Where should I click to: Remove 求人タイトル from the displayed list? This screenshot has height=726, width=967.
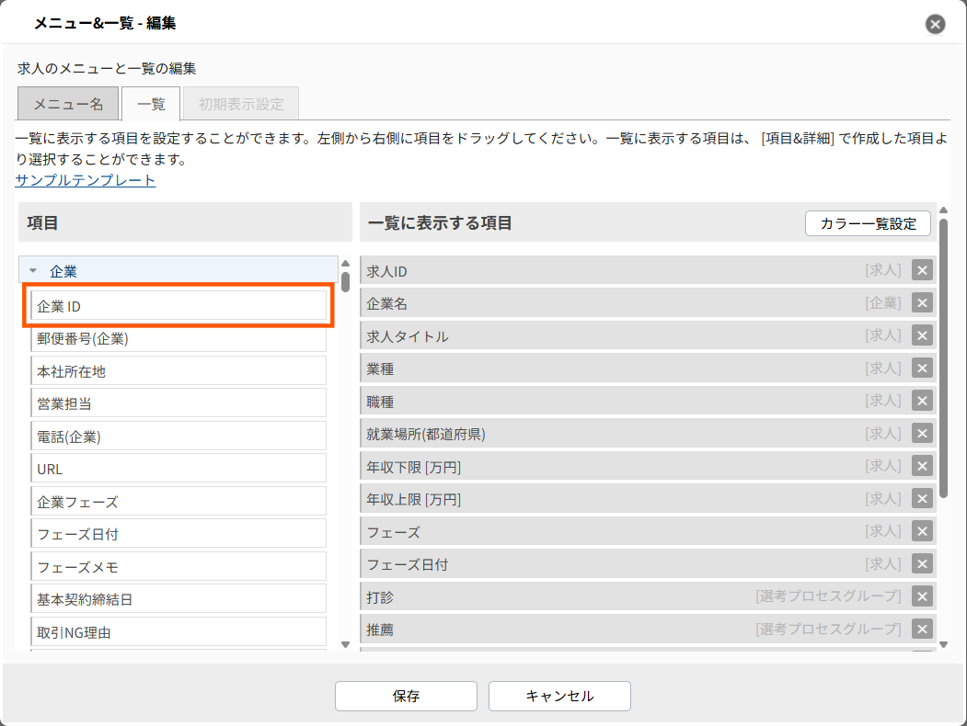922,335
